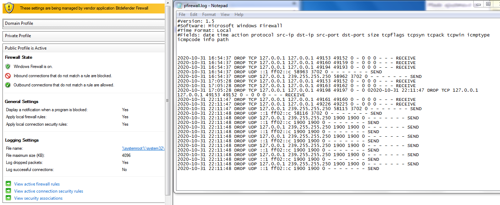The height and width of the screenshot is (205, 500).
Task: Click the yellow warning shield icon
Action: 9,7
